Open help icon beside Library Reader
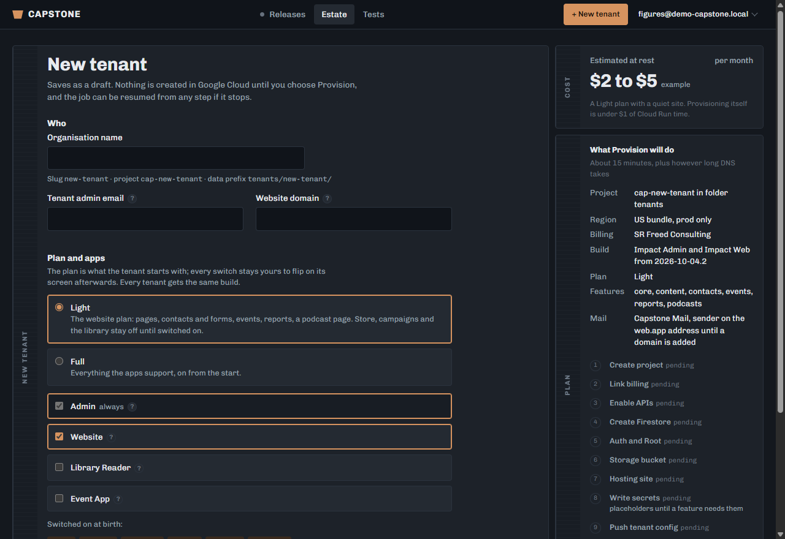Screen dimensions: 785x539 pos(139,468)
